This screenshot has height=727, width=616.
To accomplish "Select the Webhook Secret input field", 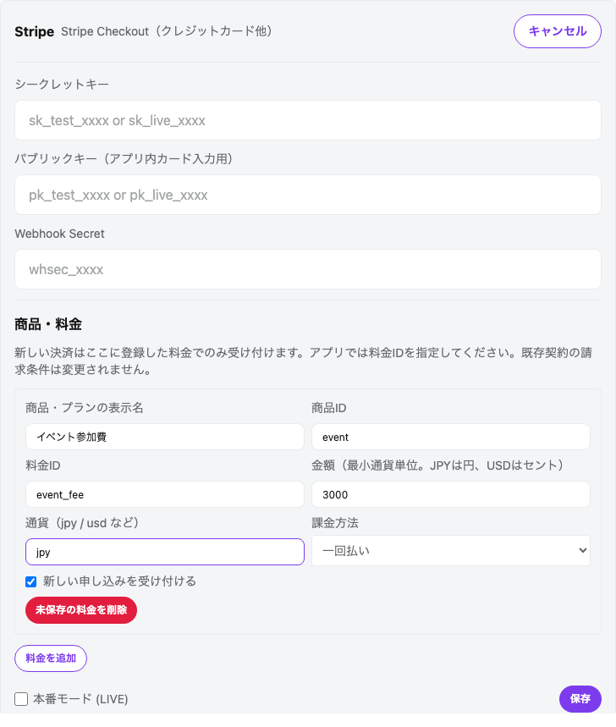I will point(308,269).
